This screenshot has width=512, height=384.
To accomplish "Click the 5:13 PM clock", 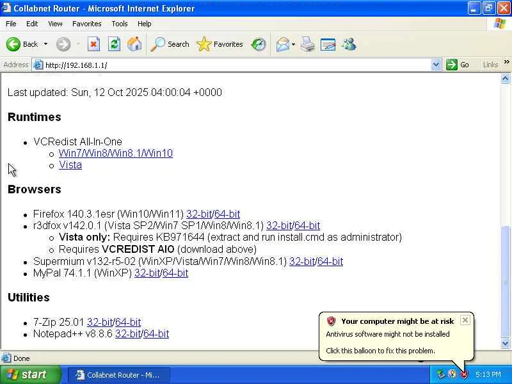I will 488,374.
